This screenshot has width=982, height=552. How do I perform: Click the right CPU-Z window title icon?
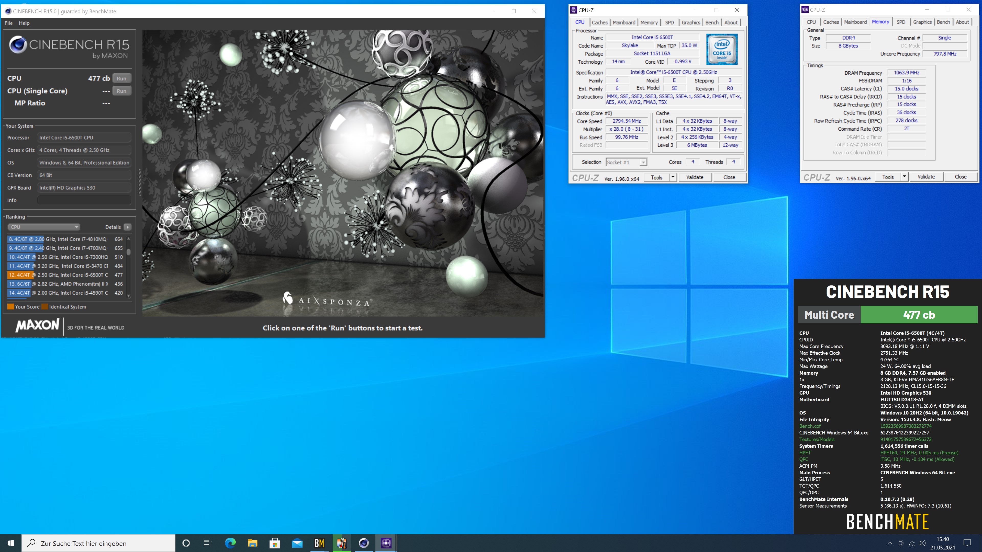coord(805,10)
